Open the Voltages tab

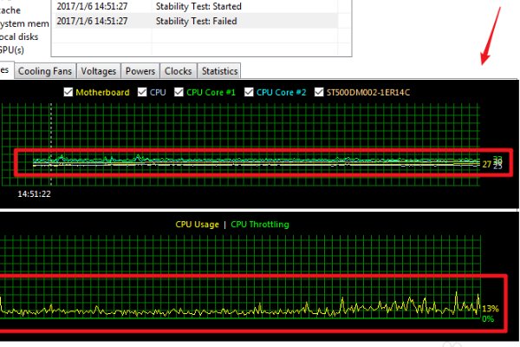pos(99,70)
